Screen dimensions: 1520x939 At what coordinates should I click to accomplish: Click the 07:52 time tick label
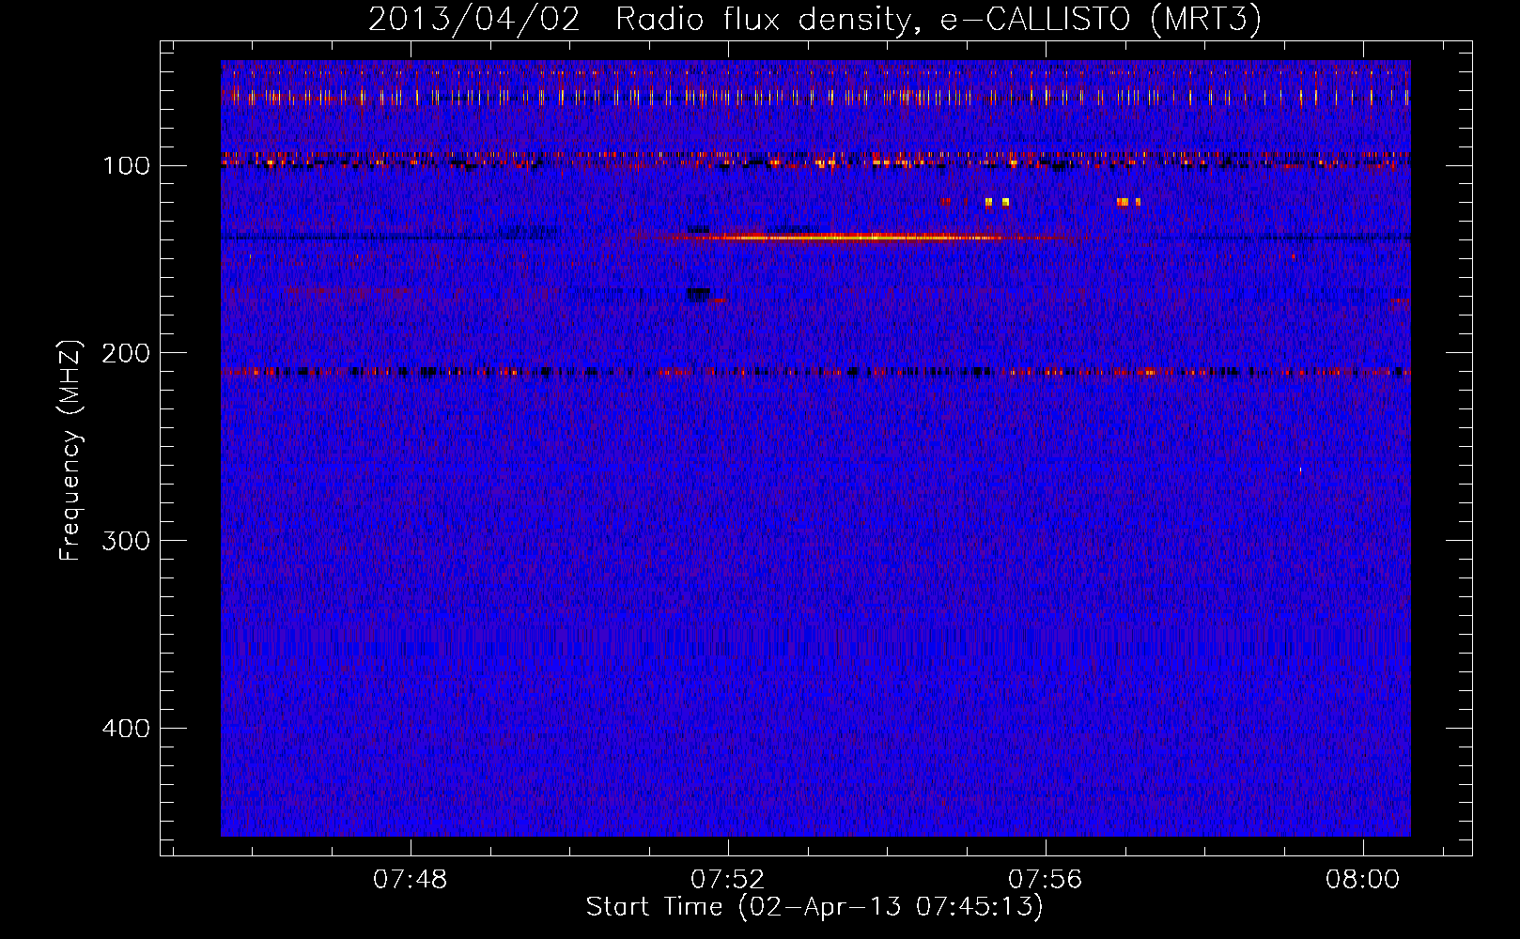pos(728,880)
